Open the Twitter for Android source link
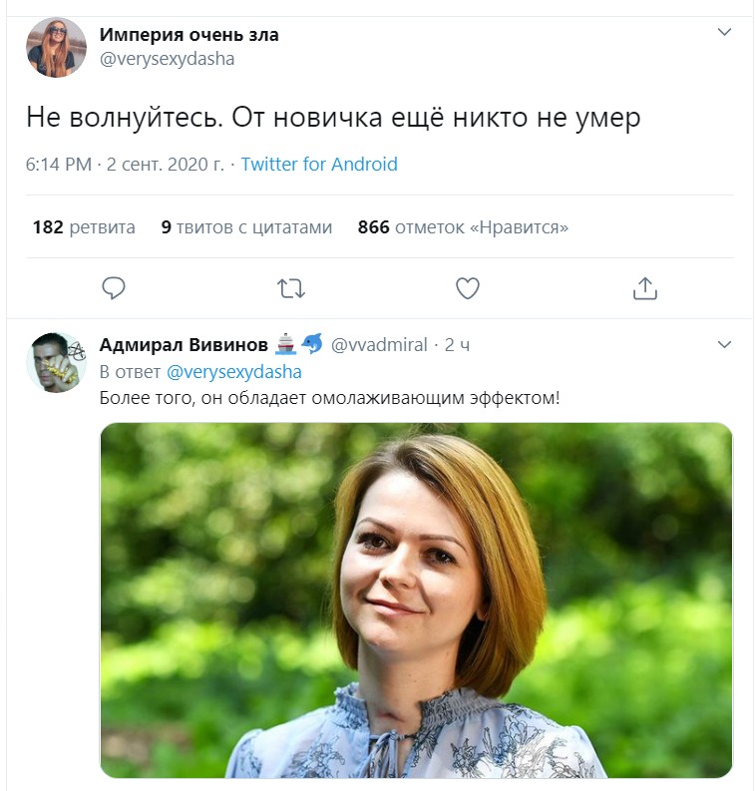This screenshot has height=791, width=755. coord(319,165)
